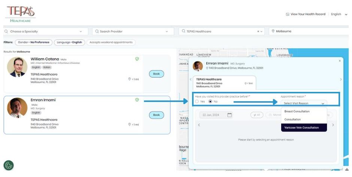Screen dimensions: 352x177
Task: Open Language English filter chip
Action: (x=69, y=42)
